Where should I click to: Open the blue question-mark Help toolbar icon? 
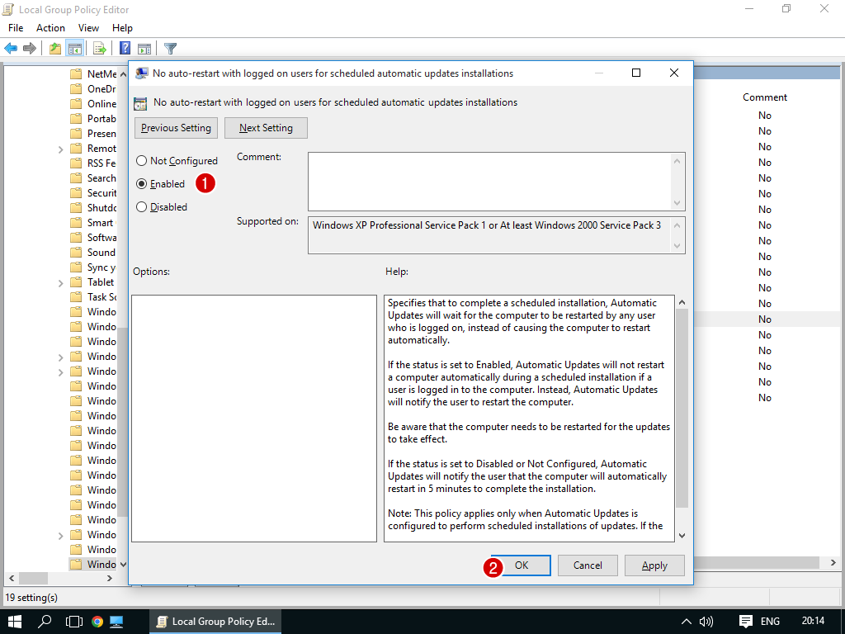point(125,49)
